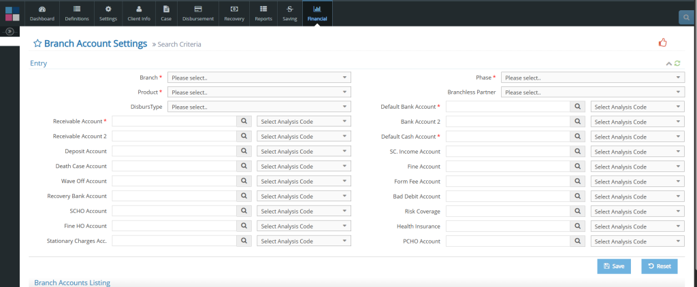Click the green refresh icon in Entry panel

coord(677,63)
